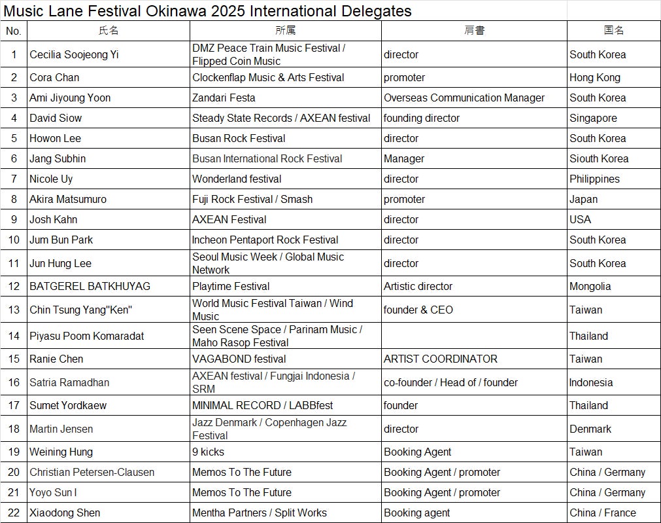The image size is (661, 523).
Task: Click 'Busan International Rock Festival' cell
Action: point(286,158)
